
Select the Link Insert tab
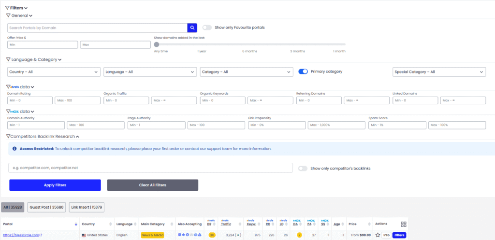coord(87,207)
